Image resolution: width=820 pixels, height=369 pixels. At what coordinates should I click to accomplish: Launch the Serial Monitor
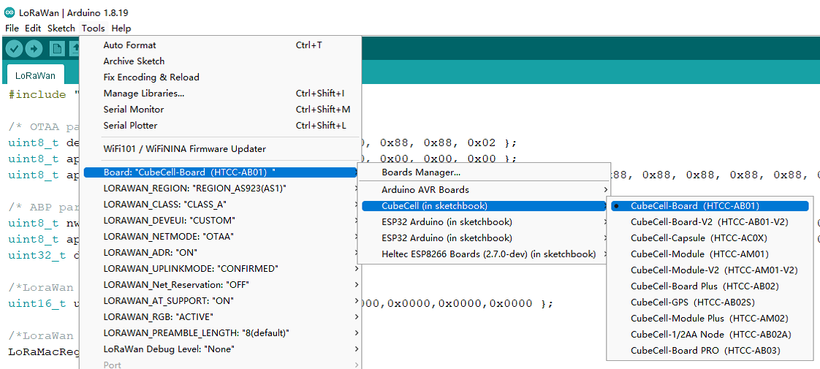coord(134,110)
